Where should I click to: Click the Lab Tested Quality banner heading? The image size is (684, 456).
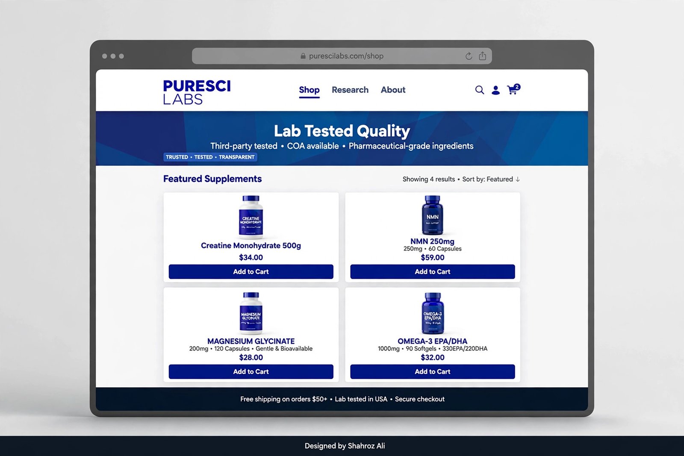(x=342, y=131)
